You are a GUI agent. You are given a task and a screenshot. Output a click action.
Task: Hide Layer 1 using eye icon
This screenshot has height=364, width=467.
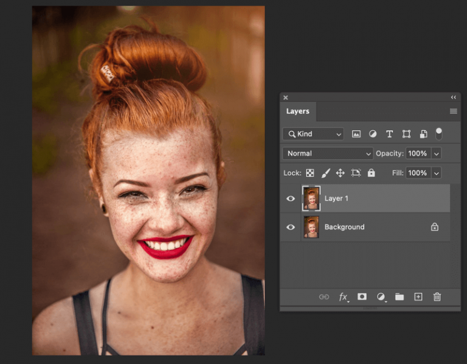click(291, 198)
